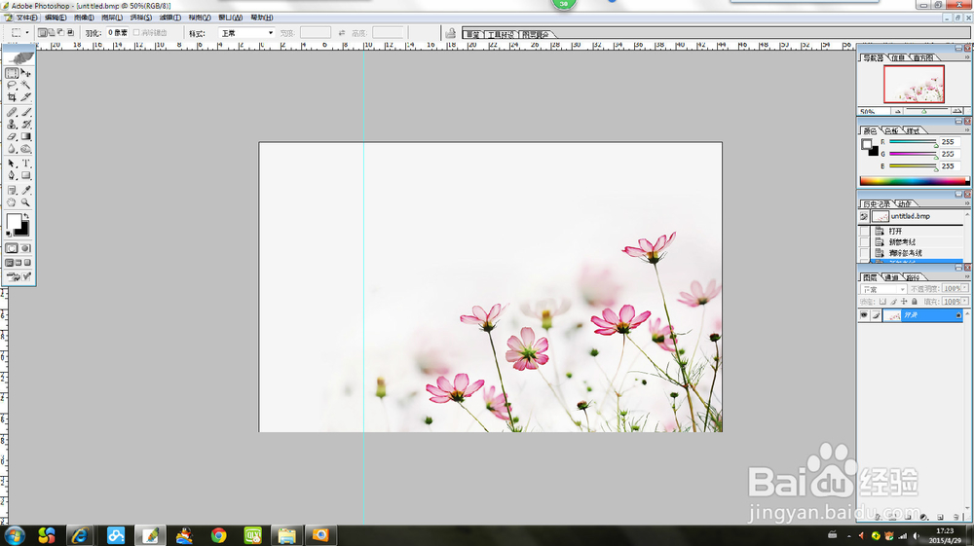Select the Magic Wand tool
The image size is (974, 546).
click(x=26, y=85)
